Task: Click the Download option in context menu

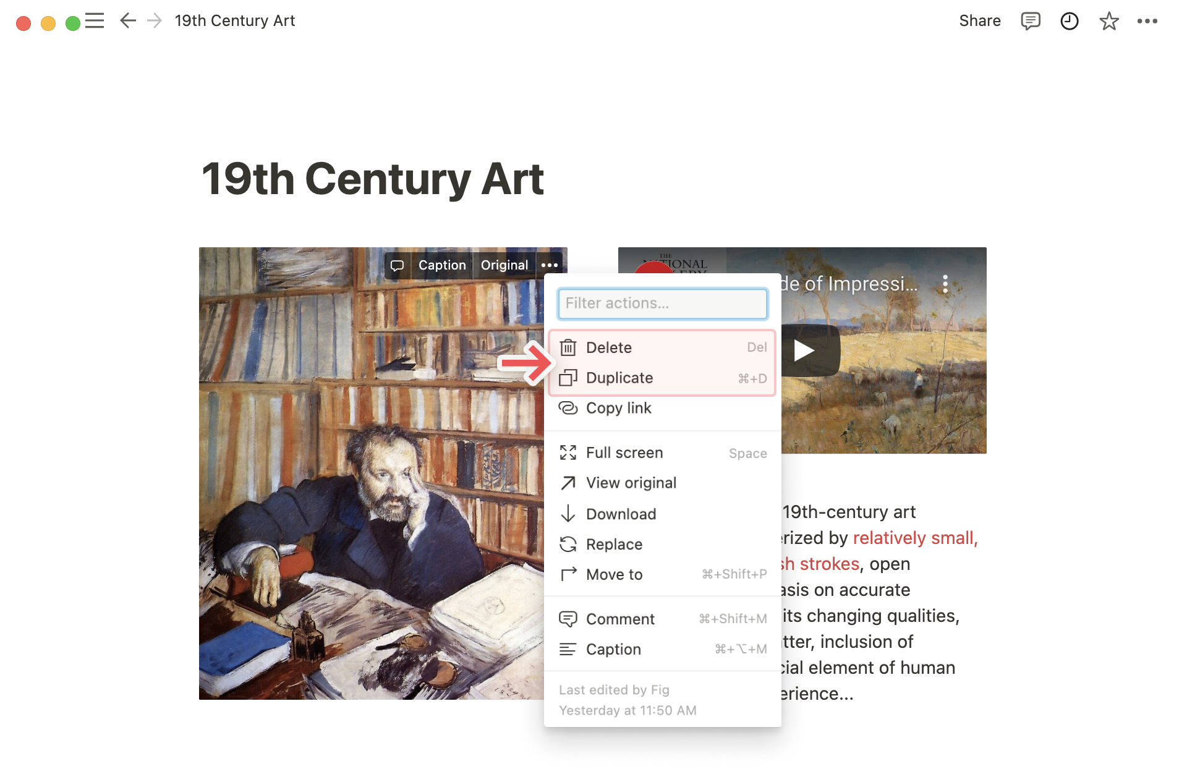Action: pos(620,513)
